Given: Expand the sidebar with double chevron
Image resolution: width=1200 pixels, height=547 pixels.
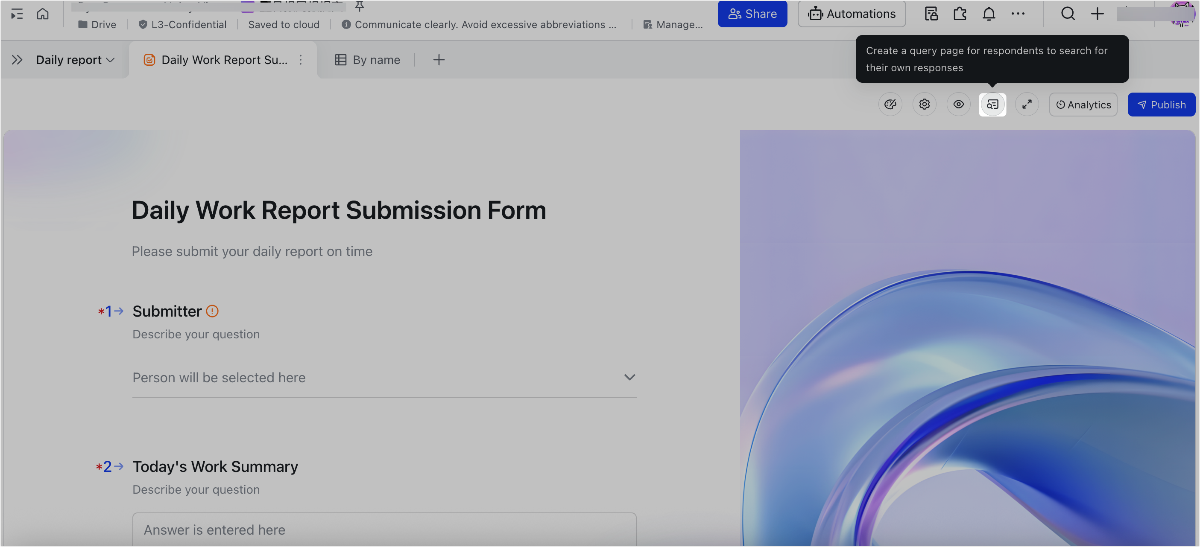Looking at the screenshot, I should pyautogui.click(x=17, y=60).
